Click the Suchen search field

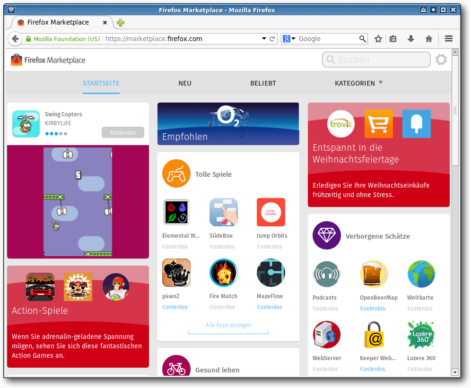pos(376,60)
